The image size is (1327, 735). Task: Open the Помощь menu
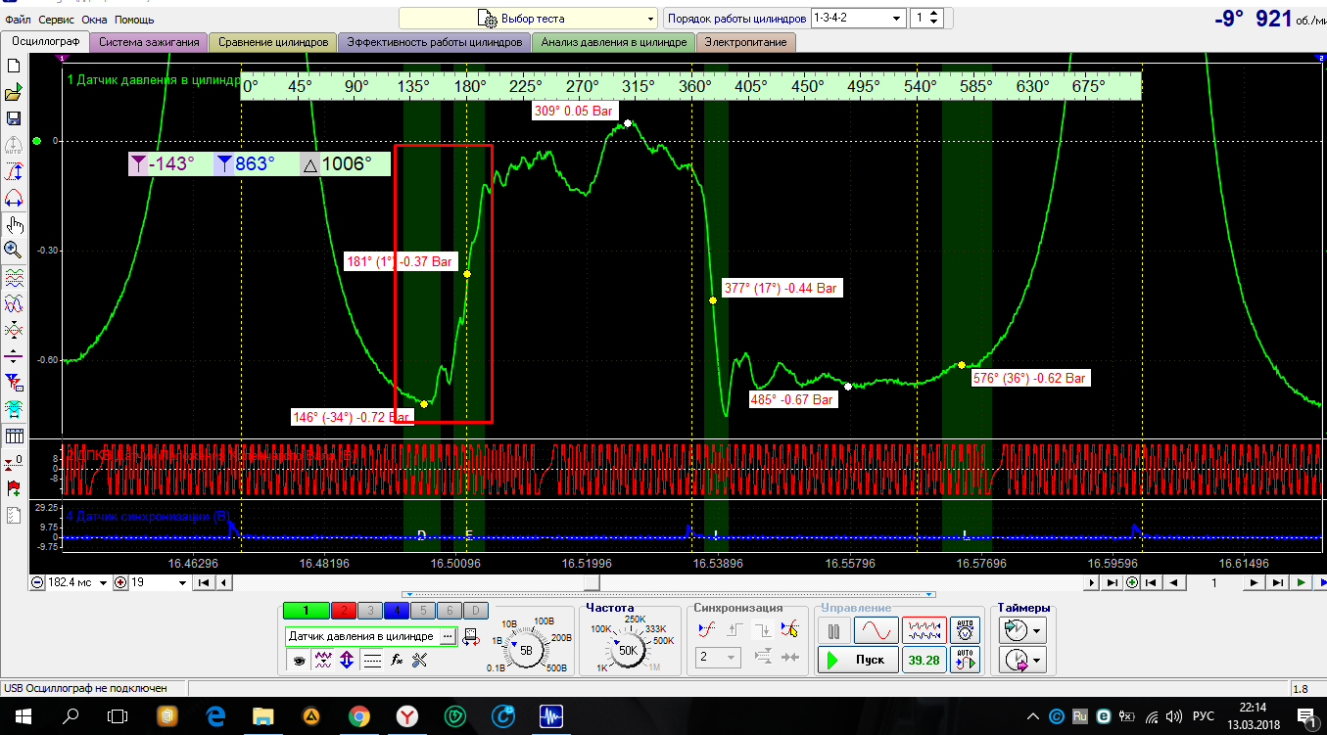click(x=134, y=20)
